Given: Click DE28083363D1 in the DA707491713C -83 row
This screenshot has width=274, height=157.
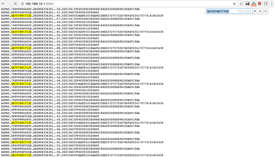Looking at the screenshot, I should click(x=43, y=67).
